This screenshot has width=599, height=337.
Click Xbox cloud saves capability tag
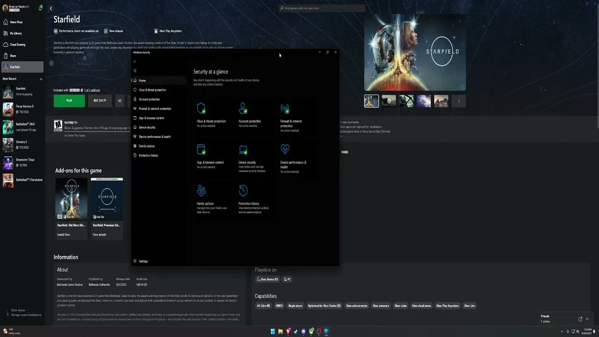421,306
